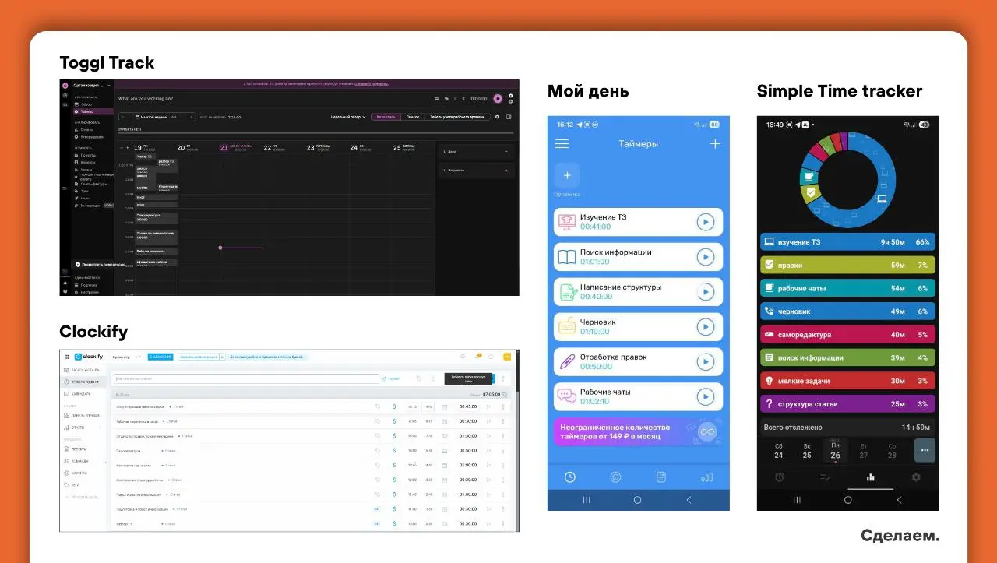Open the target tab in Мой день bottom bar
Image resolution: width=997 pixels, height=563 pixels.
615,477
